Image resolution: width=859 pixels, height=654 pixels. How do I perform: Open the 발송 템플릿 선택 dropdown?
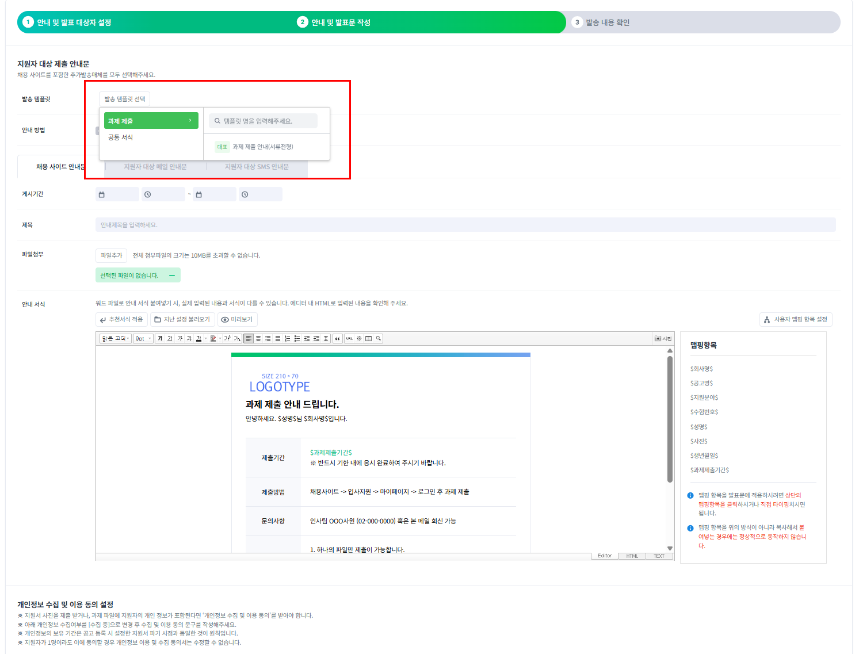(x=124, y=99)
